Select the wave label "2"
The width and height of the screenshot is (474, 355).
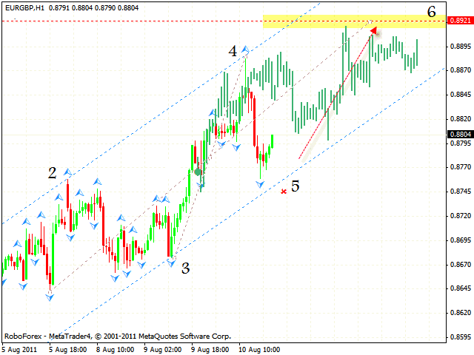click(52, 173)
